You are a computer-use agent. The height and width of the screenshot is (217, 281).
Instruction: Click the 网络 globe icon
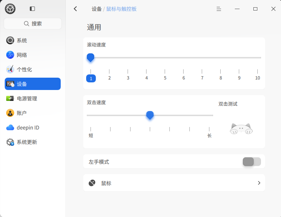click(10, 55)
